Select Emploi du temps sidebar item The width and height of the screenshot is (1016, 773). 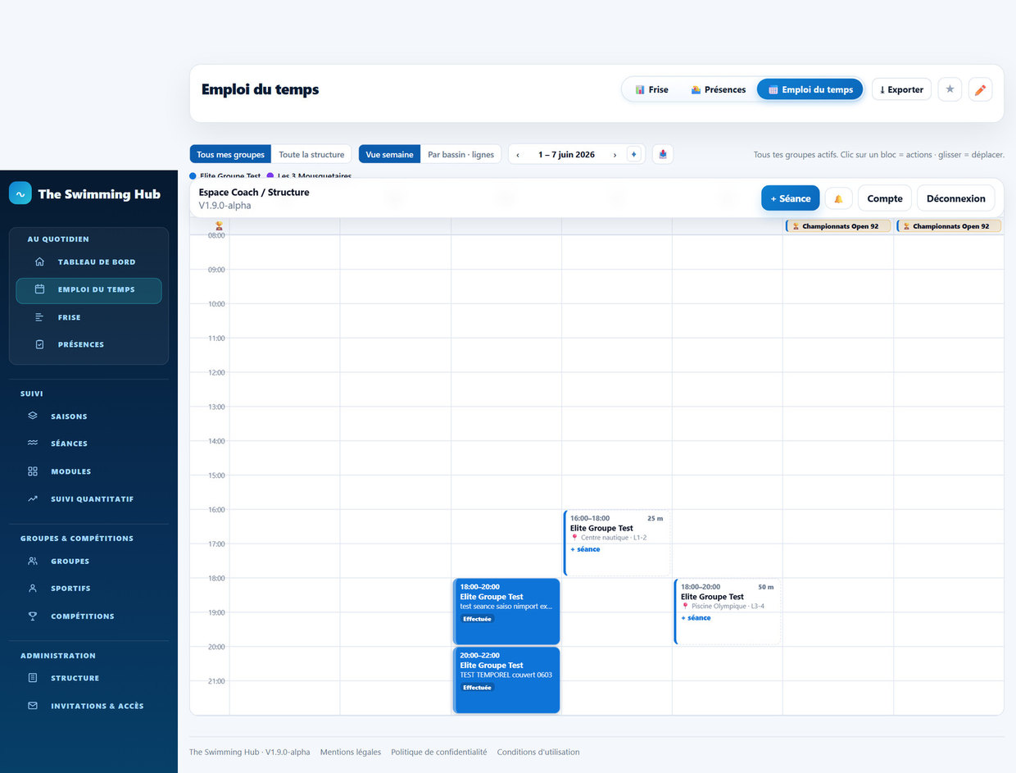pyautogui.click(x=88, y=290)
